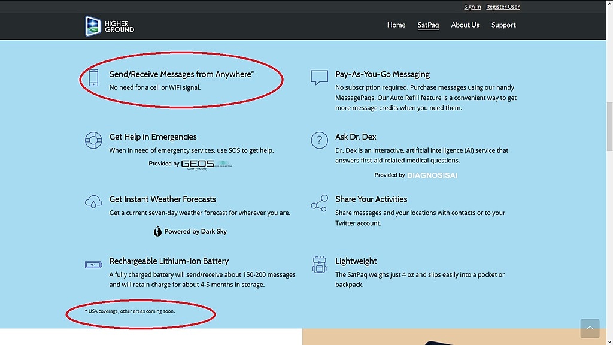Click the lifebuoy Get Help in Emergencies icon
Image resolution: width=613 pixels, height=345 pixels.
[93, 140]
